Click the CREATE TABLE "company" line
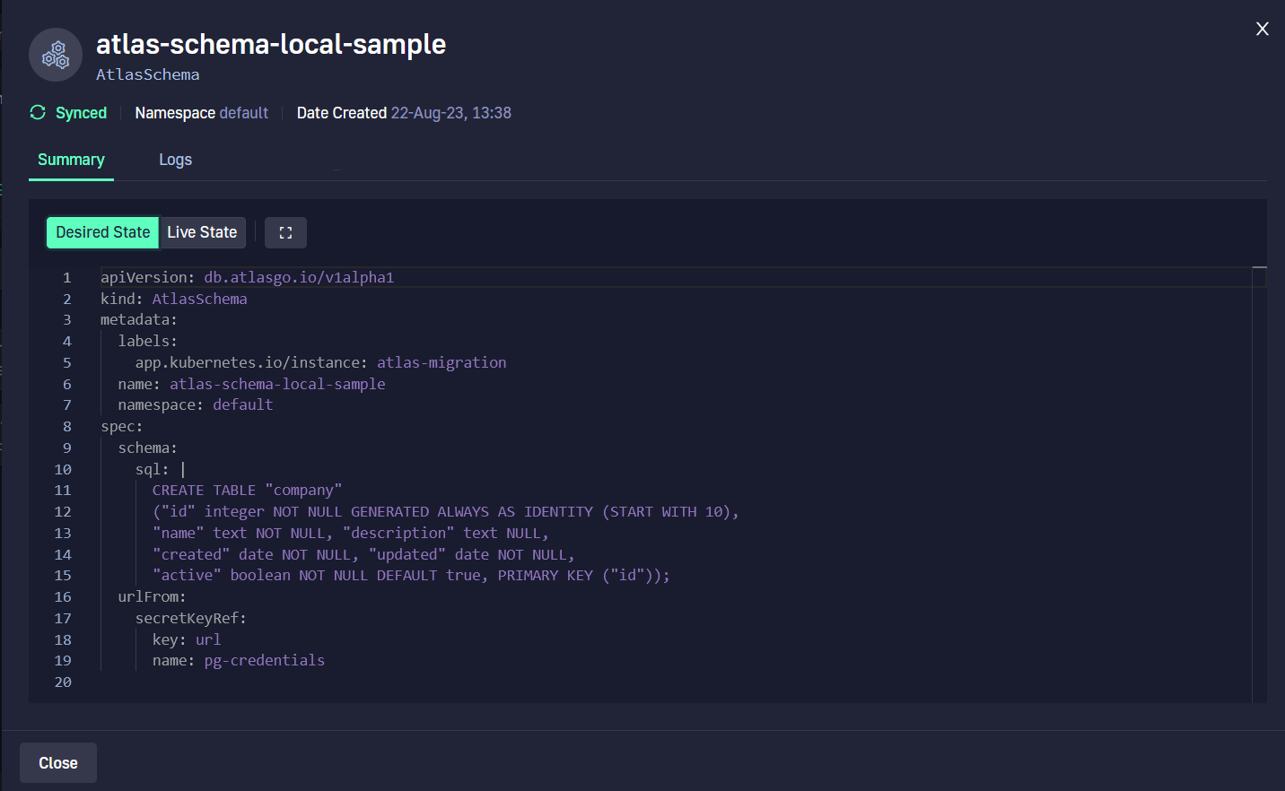Viewport: 1285px width, 791px height. click(x=247, y=490)
